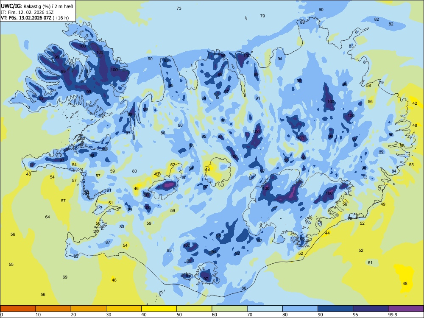Pick the 80–90 medium blue legend swatch
Viewport: 424px width, 318px height.
click(x=300, y=309)
